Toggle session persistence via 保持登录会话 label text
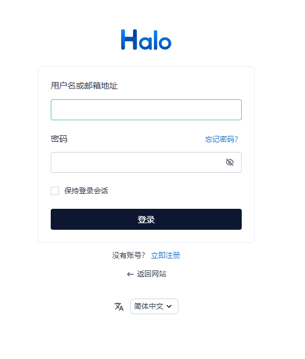Viewport: 305px width, 359px height. (86, 191)
